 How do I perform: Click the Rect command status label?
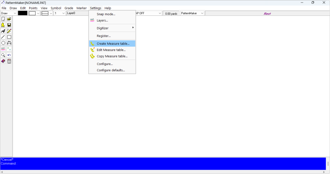[x=267, y=14]
